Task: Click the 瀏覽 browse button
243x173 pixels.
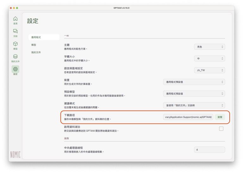Action: pyautogui.click(x=220, y=117)
